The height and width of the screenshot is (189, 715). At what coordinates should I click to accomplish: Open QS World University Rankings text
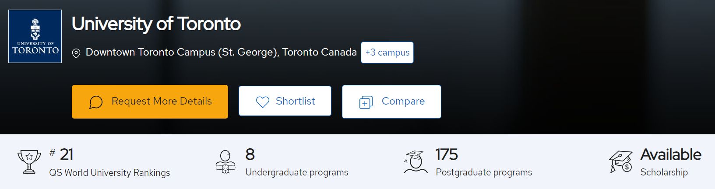click(x=109, y=173)
